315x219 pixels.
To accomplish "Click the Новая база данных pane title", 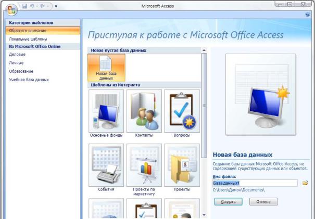I will (243, 155).
